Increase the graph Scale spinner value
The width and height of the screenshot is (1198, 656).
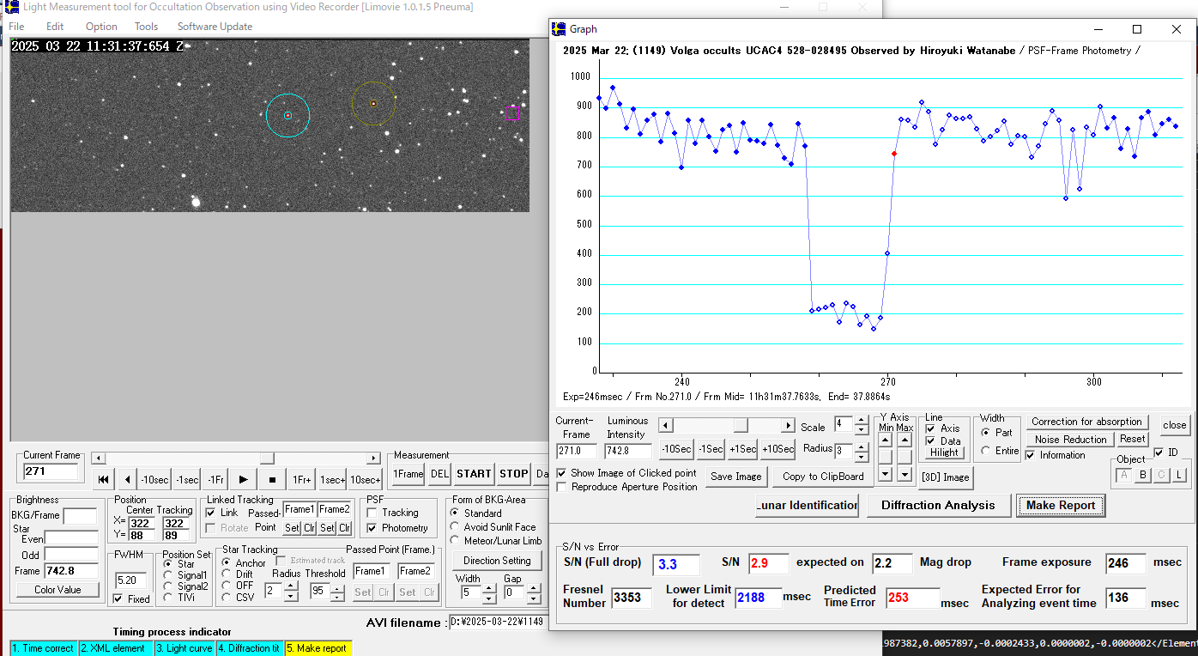pos(861,420)
